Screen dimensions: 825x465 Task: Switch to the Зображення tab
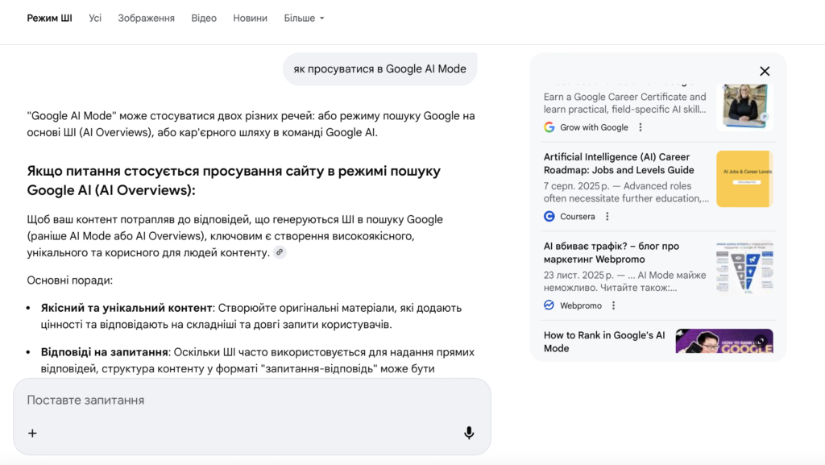pyautogui.click(x=146, y=18)
